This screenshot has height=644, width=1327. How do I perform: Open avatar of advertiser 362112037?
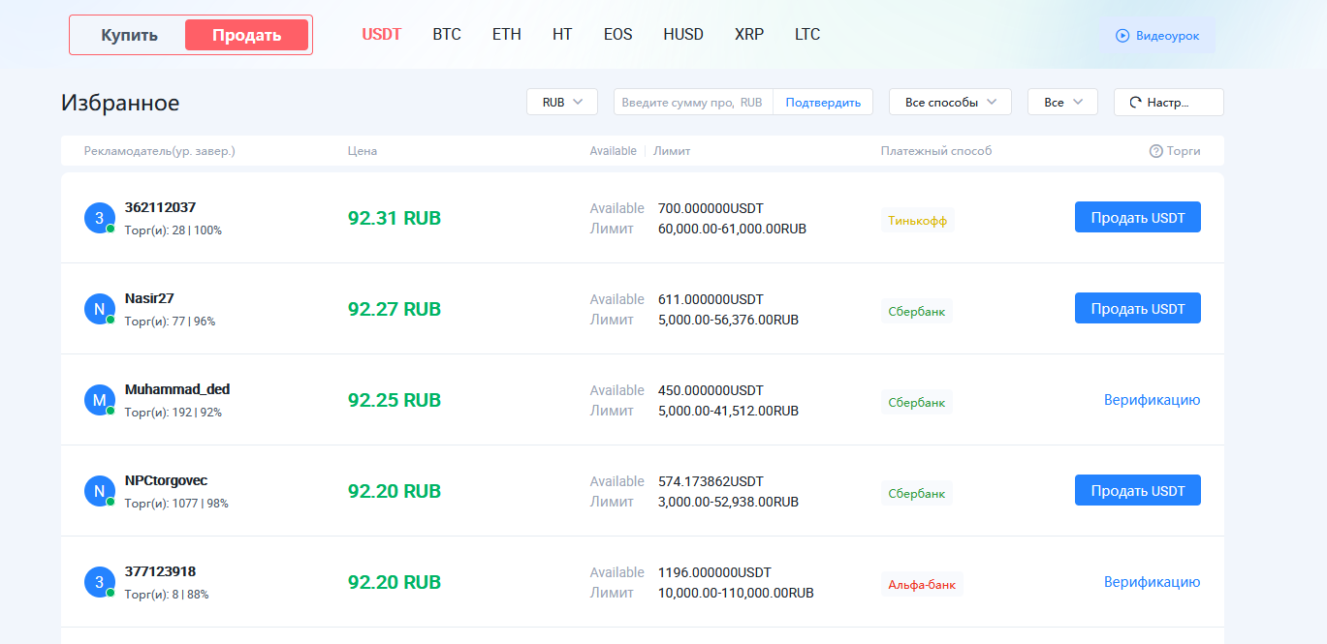(x=99, y=218)
